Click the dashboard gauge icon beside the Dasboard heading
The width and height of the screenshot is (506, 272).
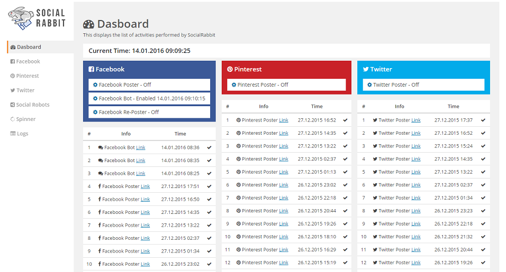[x=88, y=24]
